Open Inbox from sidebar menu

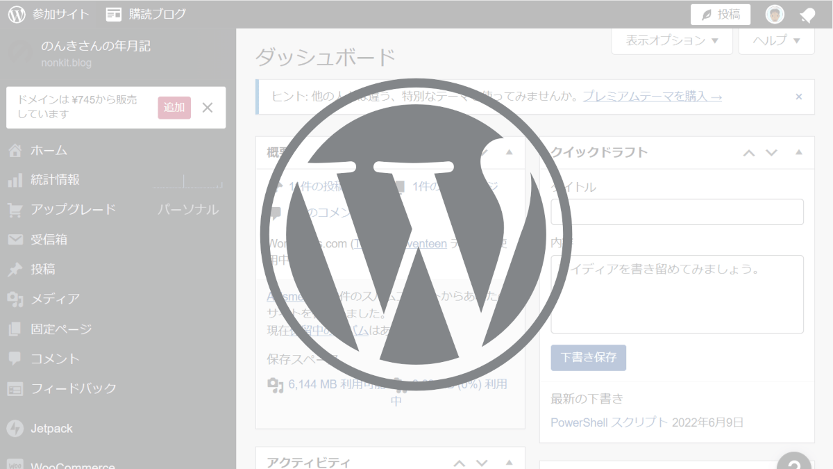[49, 240]
